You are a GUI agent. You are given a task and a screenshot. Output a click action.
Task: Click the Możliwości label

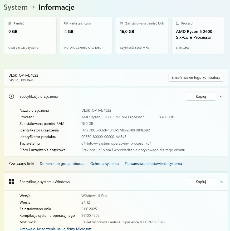click(28, 222)
